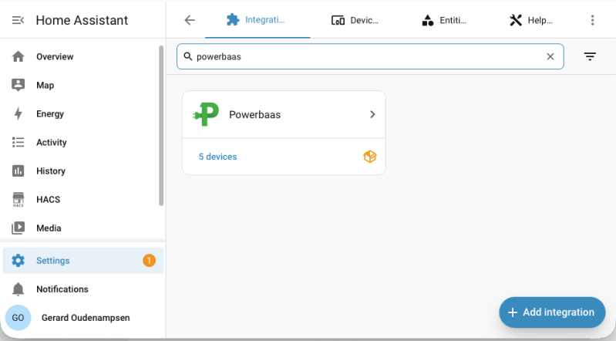Open the three-dot overflow menu
The height and width of the screenshot is (341, 616).
pos(592,20)
